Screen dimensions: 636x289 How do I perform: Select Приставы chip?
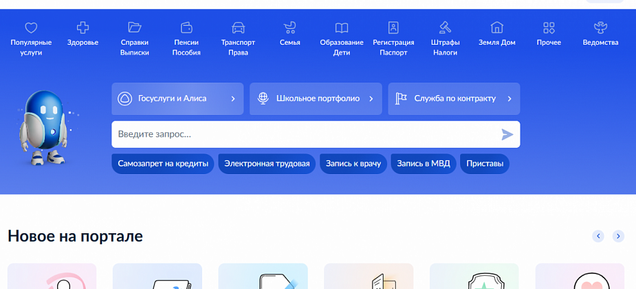(485, 164)
